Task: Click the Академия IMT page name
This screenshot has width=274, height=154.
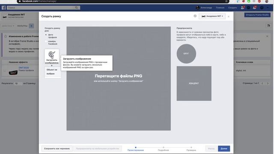Action: [16, 15]
